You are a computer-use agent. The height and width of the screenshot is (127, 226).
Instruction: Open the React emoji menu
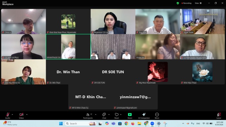pos(117,115)
